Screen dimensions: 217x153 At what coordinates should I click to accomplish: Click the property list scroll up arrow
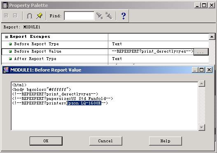click(212, 37)
